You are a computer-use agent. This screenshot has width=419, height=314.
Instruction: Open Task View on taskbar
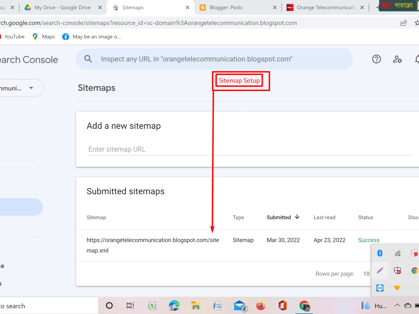coord(130,306)
